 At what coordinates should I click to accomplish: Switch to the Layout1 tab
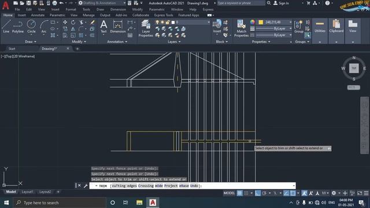click(27, 192)
